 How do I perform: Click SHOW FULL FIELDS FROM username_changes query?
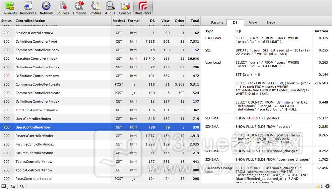coord(273,160)
